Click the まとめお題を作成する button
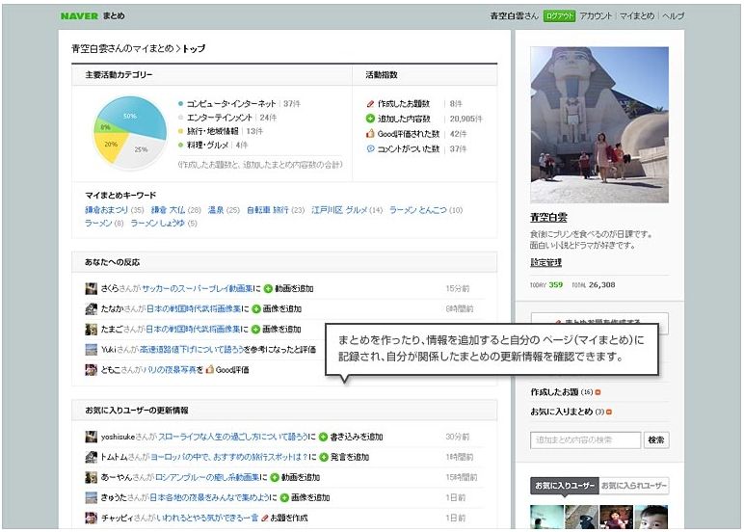The width and height of the screenshot is (744, 532). click(599, 319)
